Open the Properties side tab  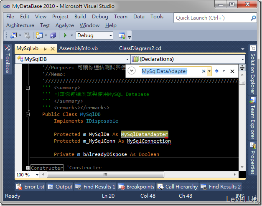(253, 158)
